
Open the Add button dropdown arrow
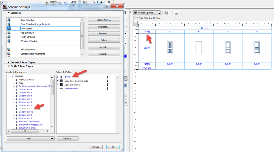[x=52, y=139]
